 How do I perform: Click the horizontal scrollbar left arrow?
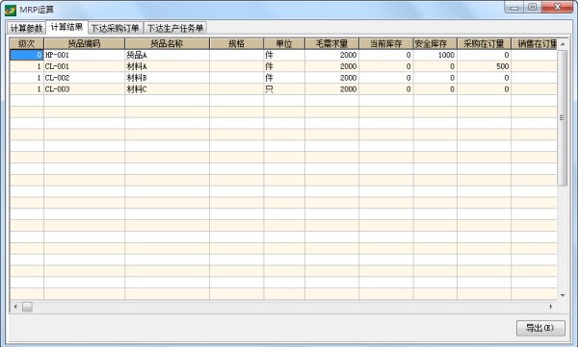tap(15, 307)
